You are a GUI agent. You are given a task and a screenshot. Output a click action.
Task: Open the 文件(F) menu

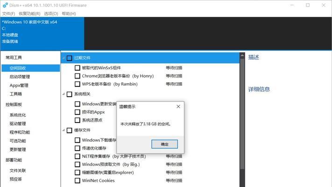coord(8,14)
